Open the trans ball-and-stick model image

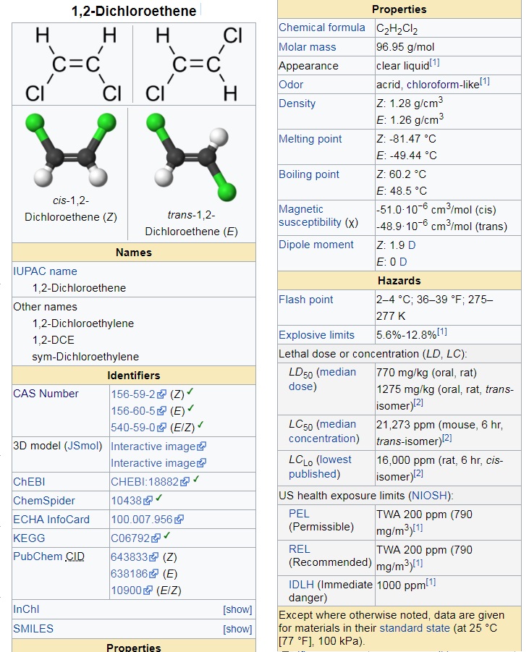[191, 157]
